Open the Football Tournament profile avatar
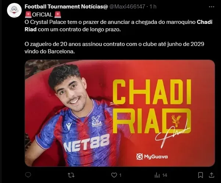221x183 pixels. (14, 10)
